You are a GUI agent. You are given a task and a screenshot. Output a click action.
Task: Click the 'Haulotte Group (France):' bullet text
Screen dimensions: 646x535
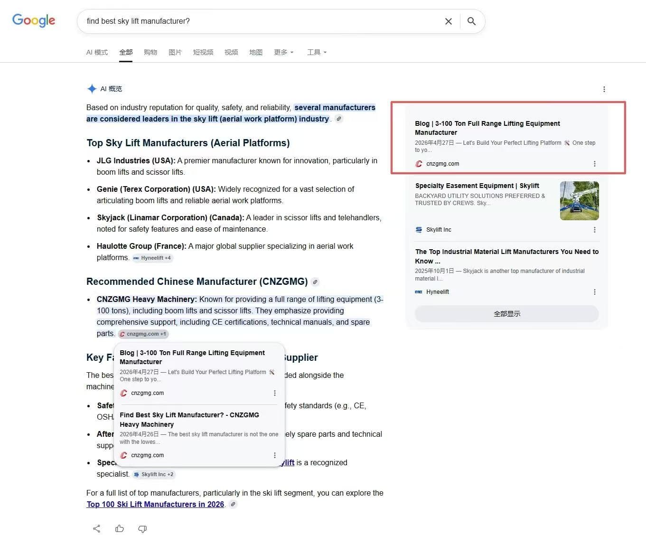tap(141, 246)
